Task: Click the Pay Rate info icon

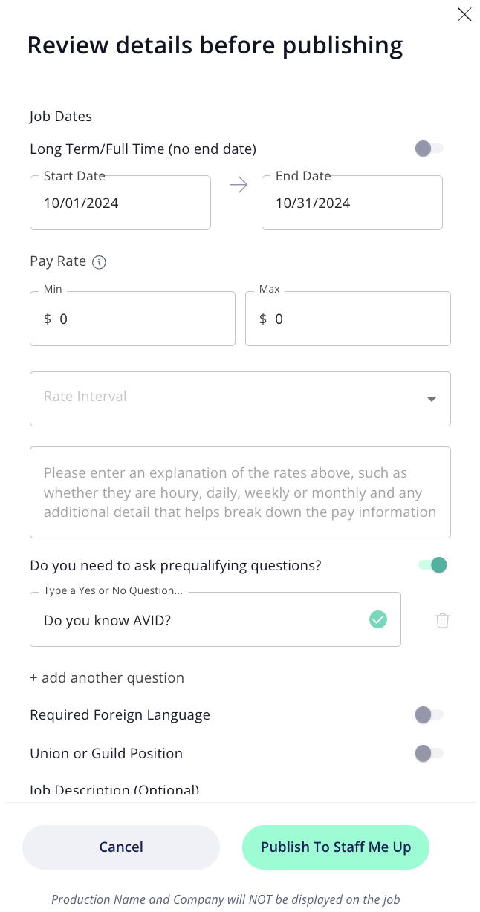Action: tap(99, 262)
